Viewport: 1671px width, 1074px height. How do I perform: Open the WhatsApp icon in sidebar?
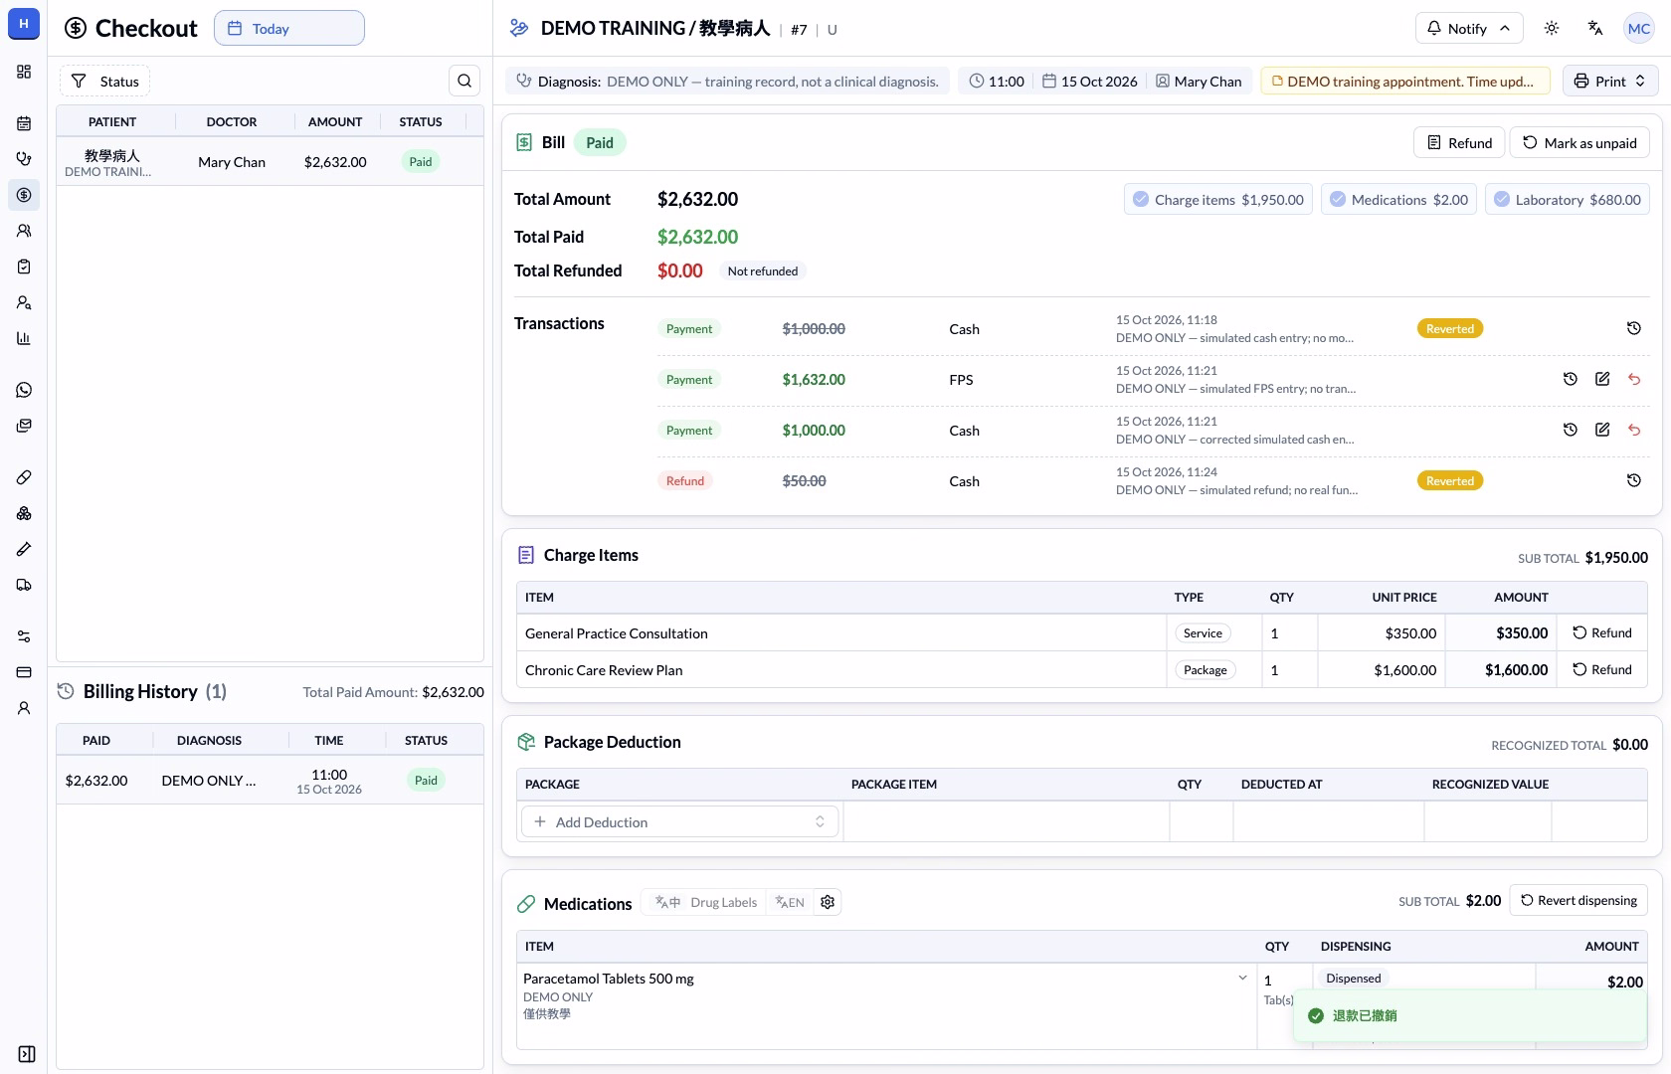(24, 390)
